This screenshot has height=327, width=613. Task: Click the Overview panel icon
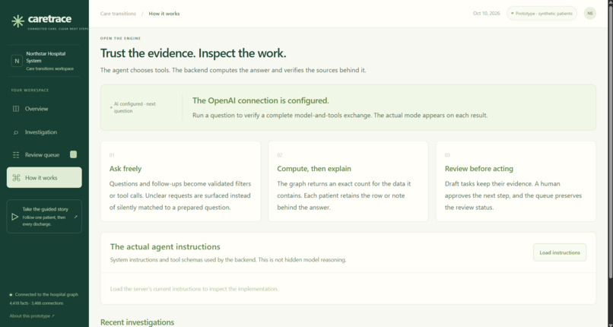pyautogui.click(x=16, y=109)
